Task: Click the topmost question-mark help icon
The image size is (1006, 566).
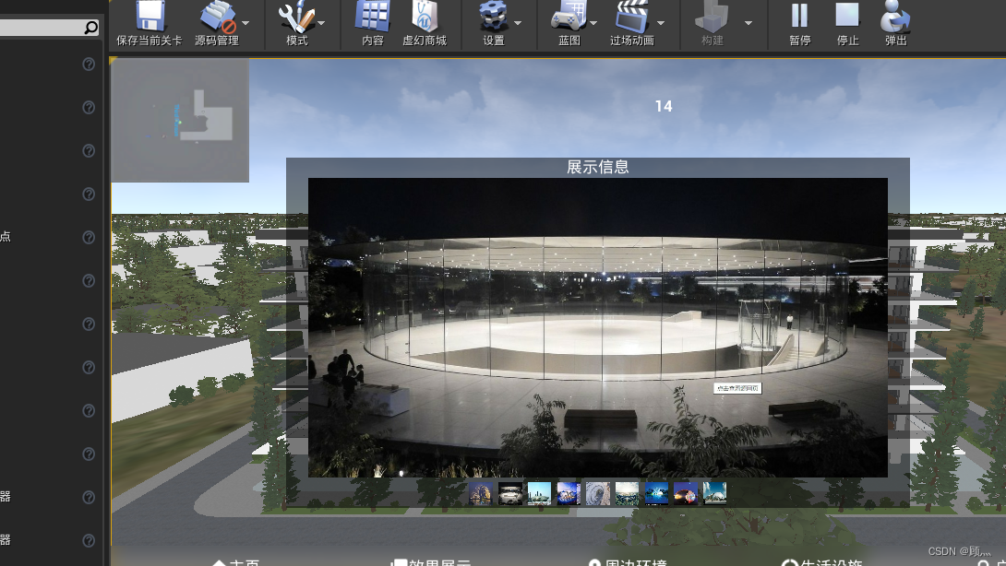Action: click(x=89, y=65)
